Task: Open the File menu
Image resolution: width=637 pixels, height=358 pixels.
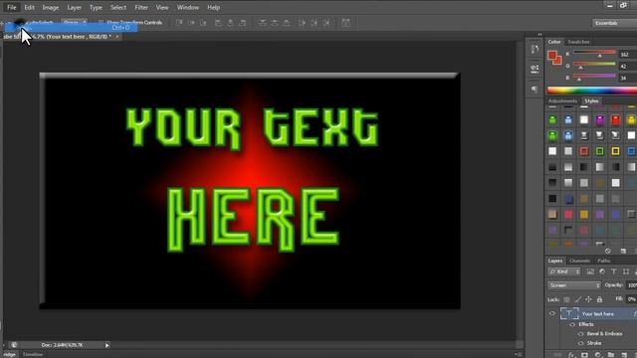Action: click(x=11, y=7)
